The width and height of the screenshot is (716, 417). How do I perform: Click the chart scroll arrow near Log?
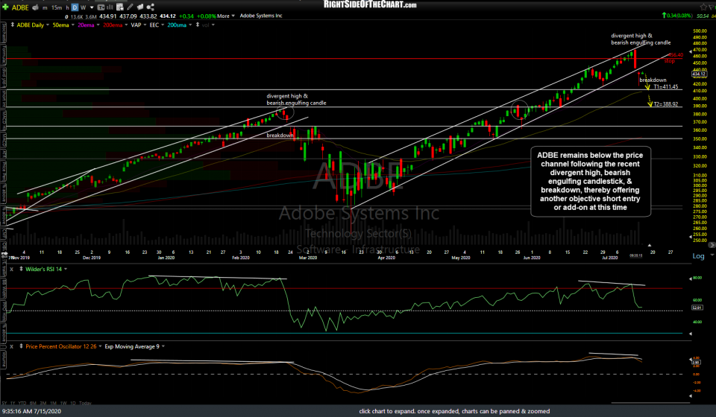click(x=712, y=245)
